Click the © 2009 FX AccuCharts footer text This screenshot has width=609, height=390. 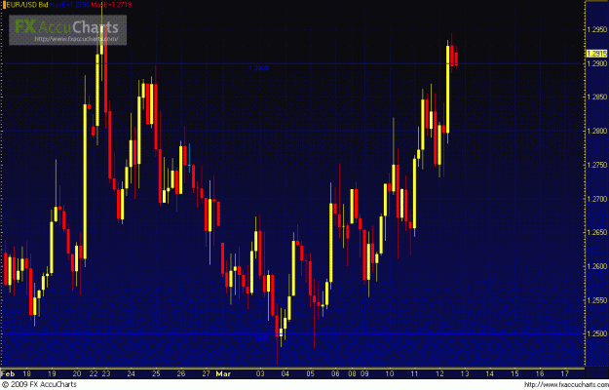pyautogui.click(x=39, y=384)
